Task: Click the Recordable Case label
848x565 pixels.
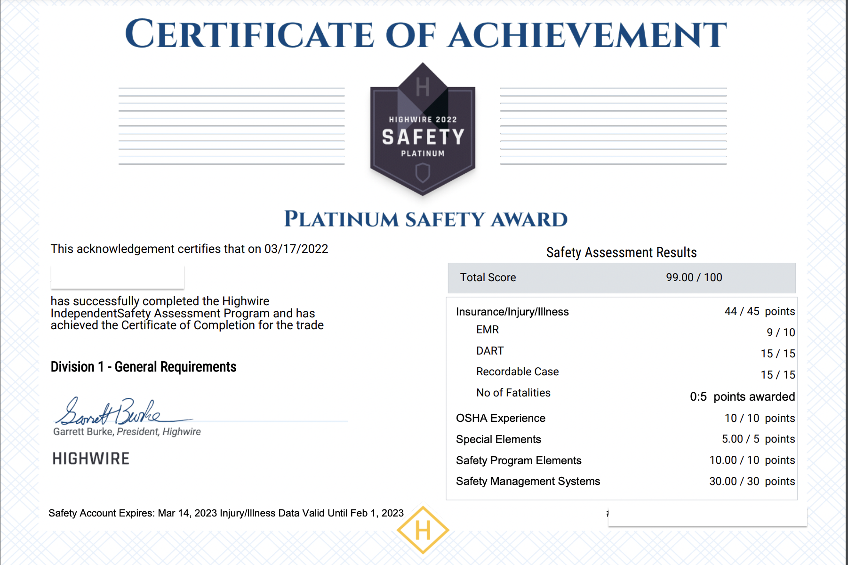Action: (x=518, y=371)
